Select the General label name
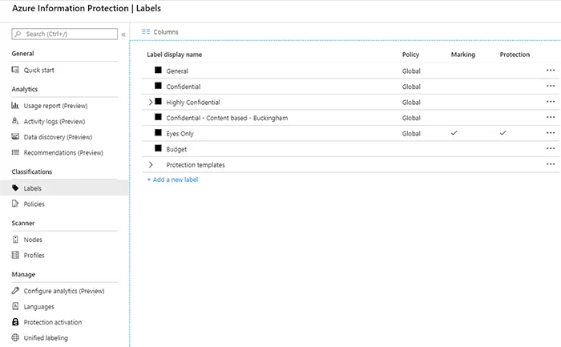Image resolution: width=561 pixels, height=347 pixels. [x=177, y=71]
